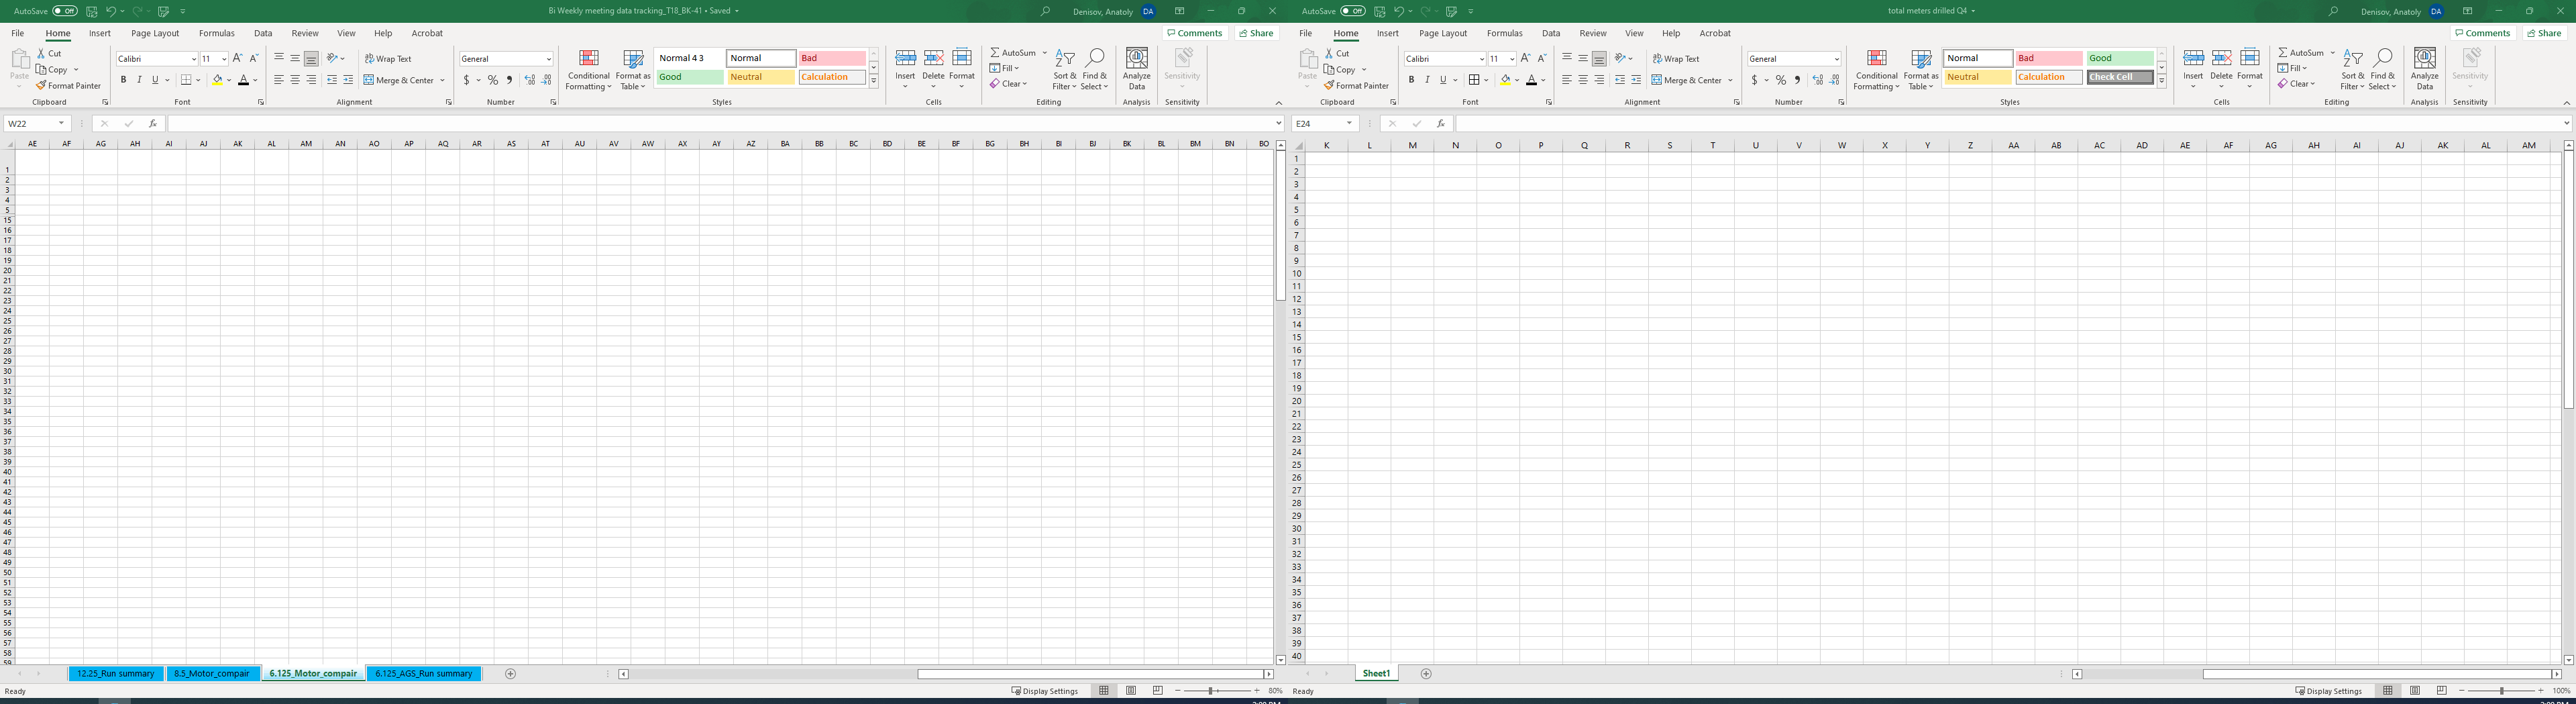Image resolution: width=2576 pixels, height=704 pixels.
Task: Click Cut in the Bi Weekly meeting window
Action: [49, 53]
